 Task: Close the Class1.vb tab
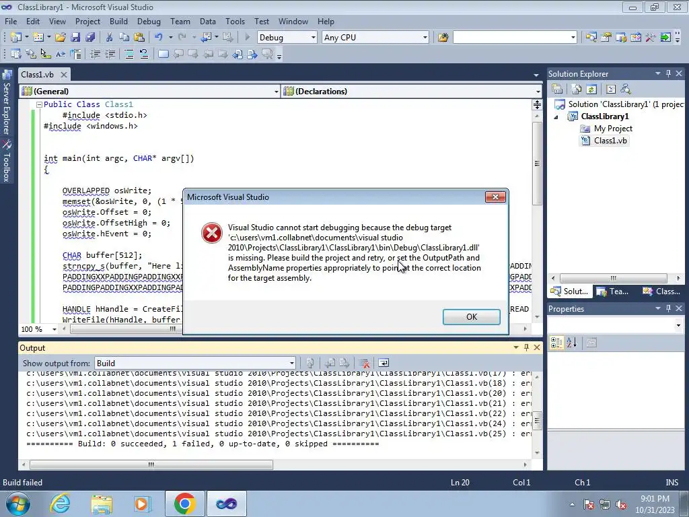tap(64, 74)
